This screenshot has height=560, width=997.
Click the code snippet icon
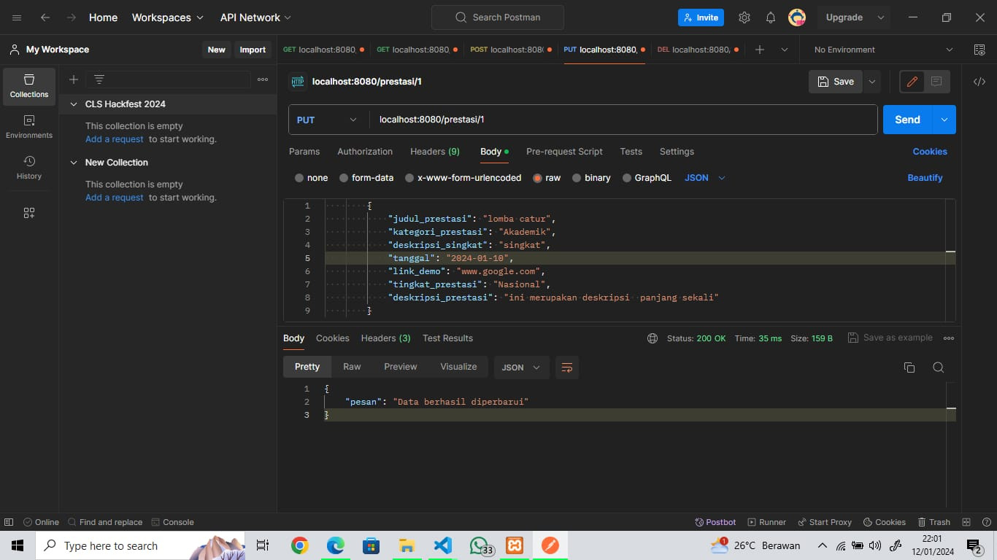point(979,82)
